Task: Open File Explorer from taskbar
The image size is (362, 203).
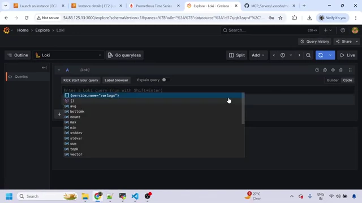Action: 85,196
